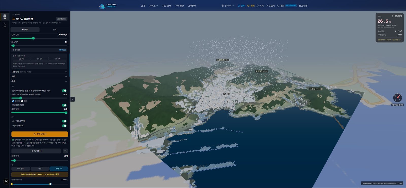Expand the 고급 설정 section

(39, 72)
